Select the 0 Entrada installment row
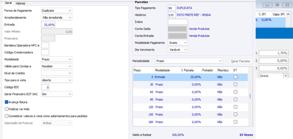The width and height of the screenshot is (293, 139). click(190, 77)
